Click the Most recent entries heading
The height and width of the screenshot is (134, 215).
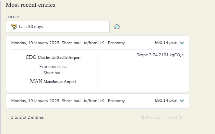coord(30,5)
